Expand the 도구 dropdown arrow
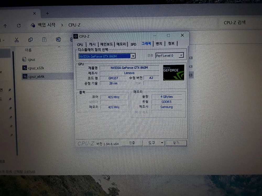Screen dimensions: 262x196 coord(162,143)
